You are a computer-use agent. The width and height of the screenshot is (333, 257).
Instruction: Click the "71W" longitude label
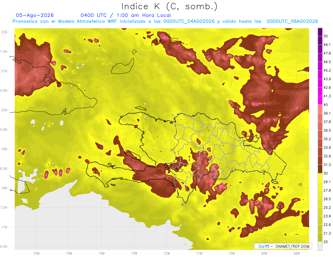click(x=199, y=253)
